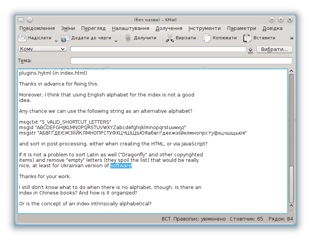This screenshot has width=311, height=240.
Task: Open the Долучення menu
Action: pyautogui.click(x=169, y=28)
